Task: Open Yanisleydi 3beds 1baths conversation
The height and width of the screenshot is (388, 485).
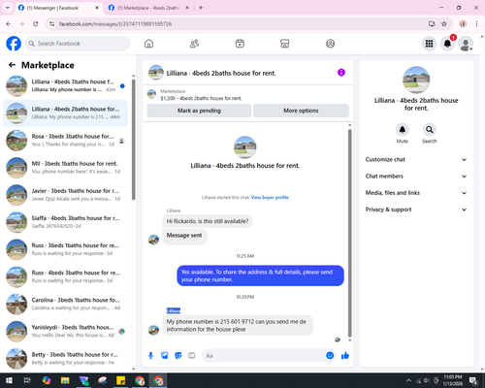Action: (x=65, y=331)
